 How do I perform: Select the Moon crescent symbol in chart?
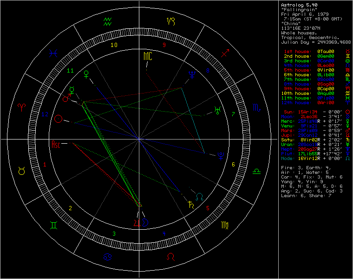point(145,222)
